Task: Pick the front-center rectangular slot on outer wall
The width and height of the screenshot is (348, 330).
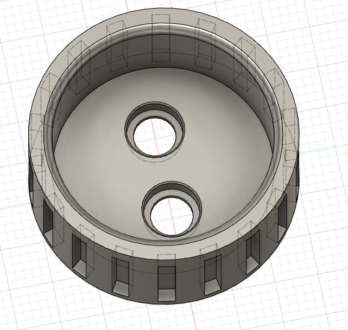Action: pyautogui.click(x=167, y=283)
